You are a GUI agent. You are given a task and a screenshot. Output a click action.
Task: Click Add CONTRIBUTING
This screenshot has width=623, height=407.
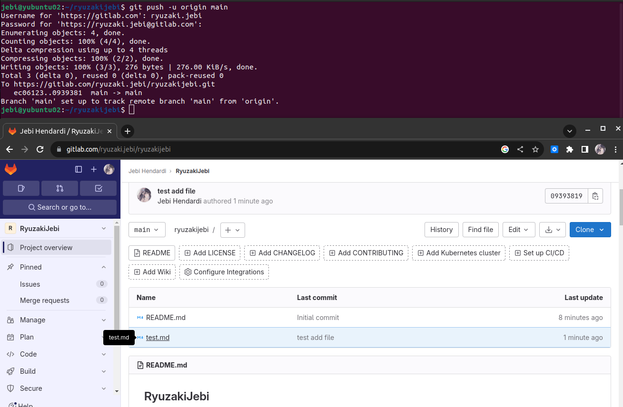(x=366, y=253)
